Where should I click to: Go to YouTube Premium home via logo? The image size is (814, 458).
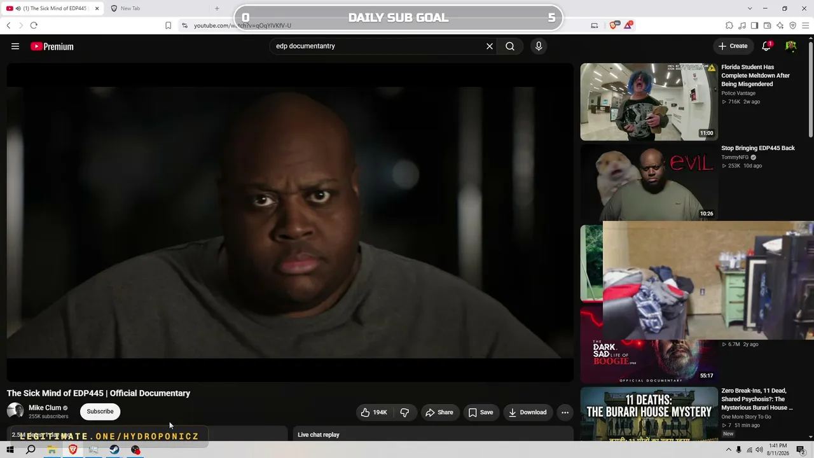52,46
